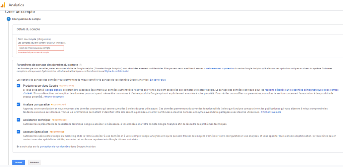The height and width of the screenshot is (167, 343).
Task: Show example under Produits et services Google
Action: tap(54, 96)
